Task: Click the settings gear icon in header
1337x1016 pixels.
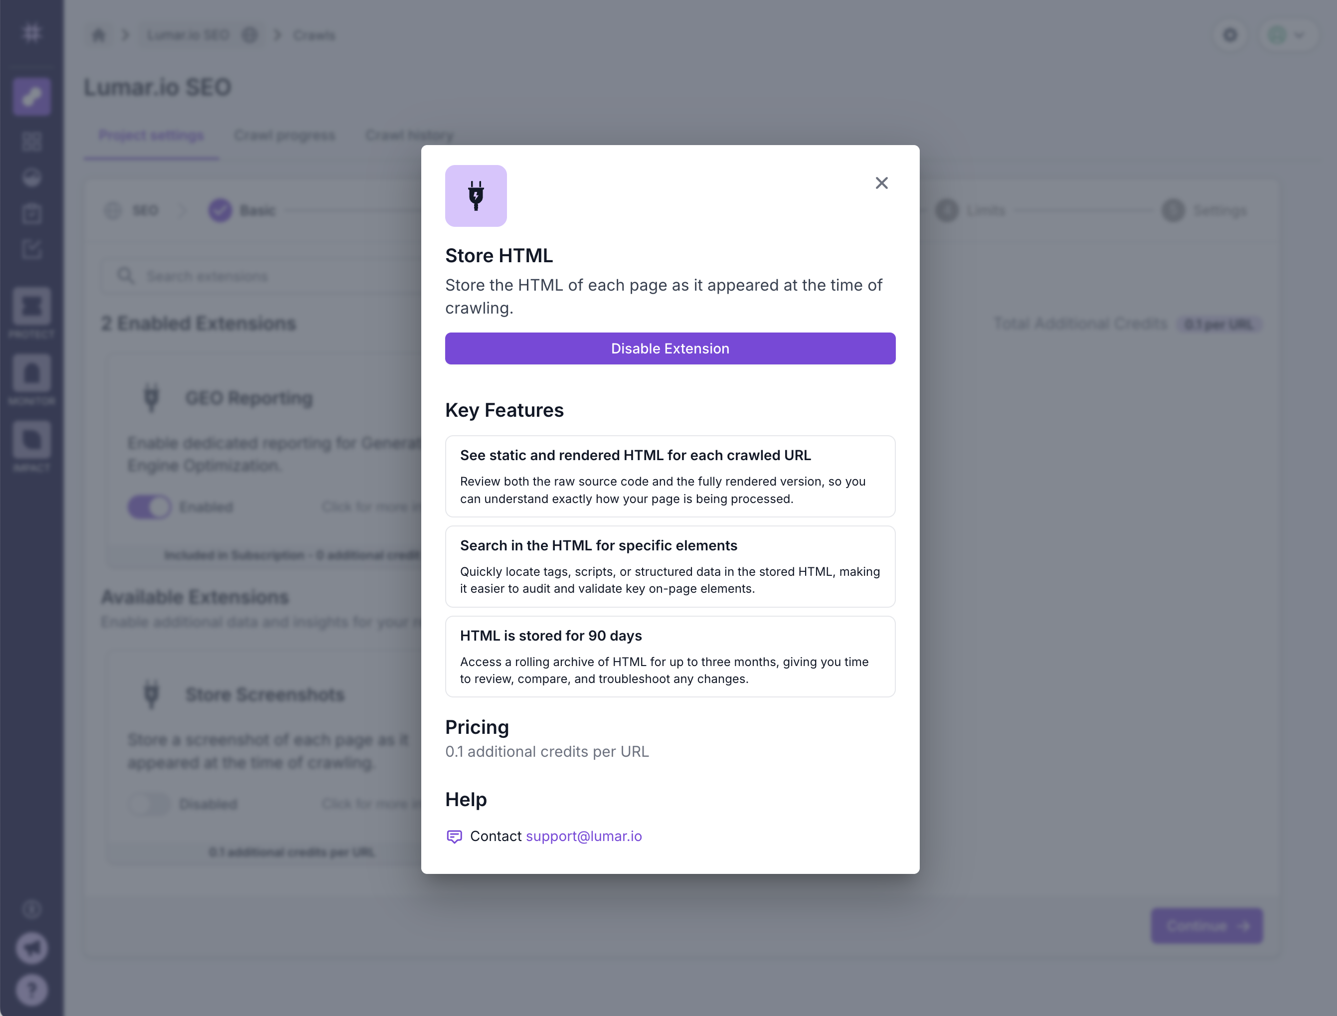Action: tap(1230, 35)
